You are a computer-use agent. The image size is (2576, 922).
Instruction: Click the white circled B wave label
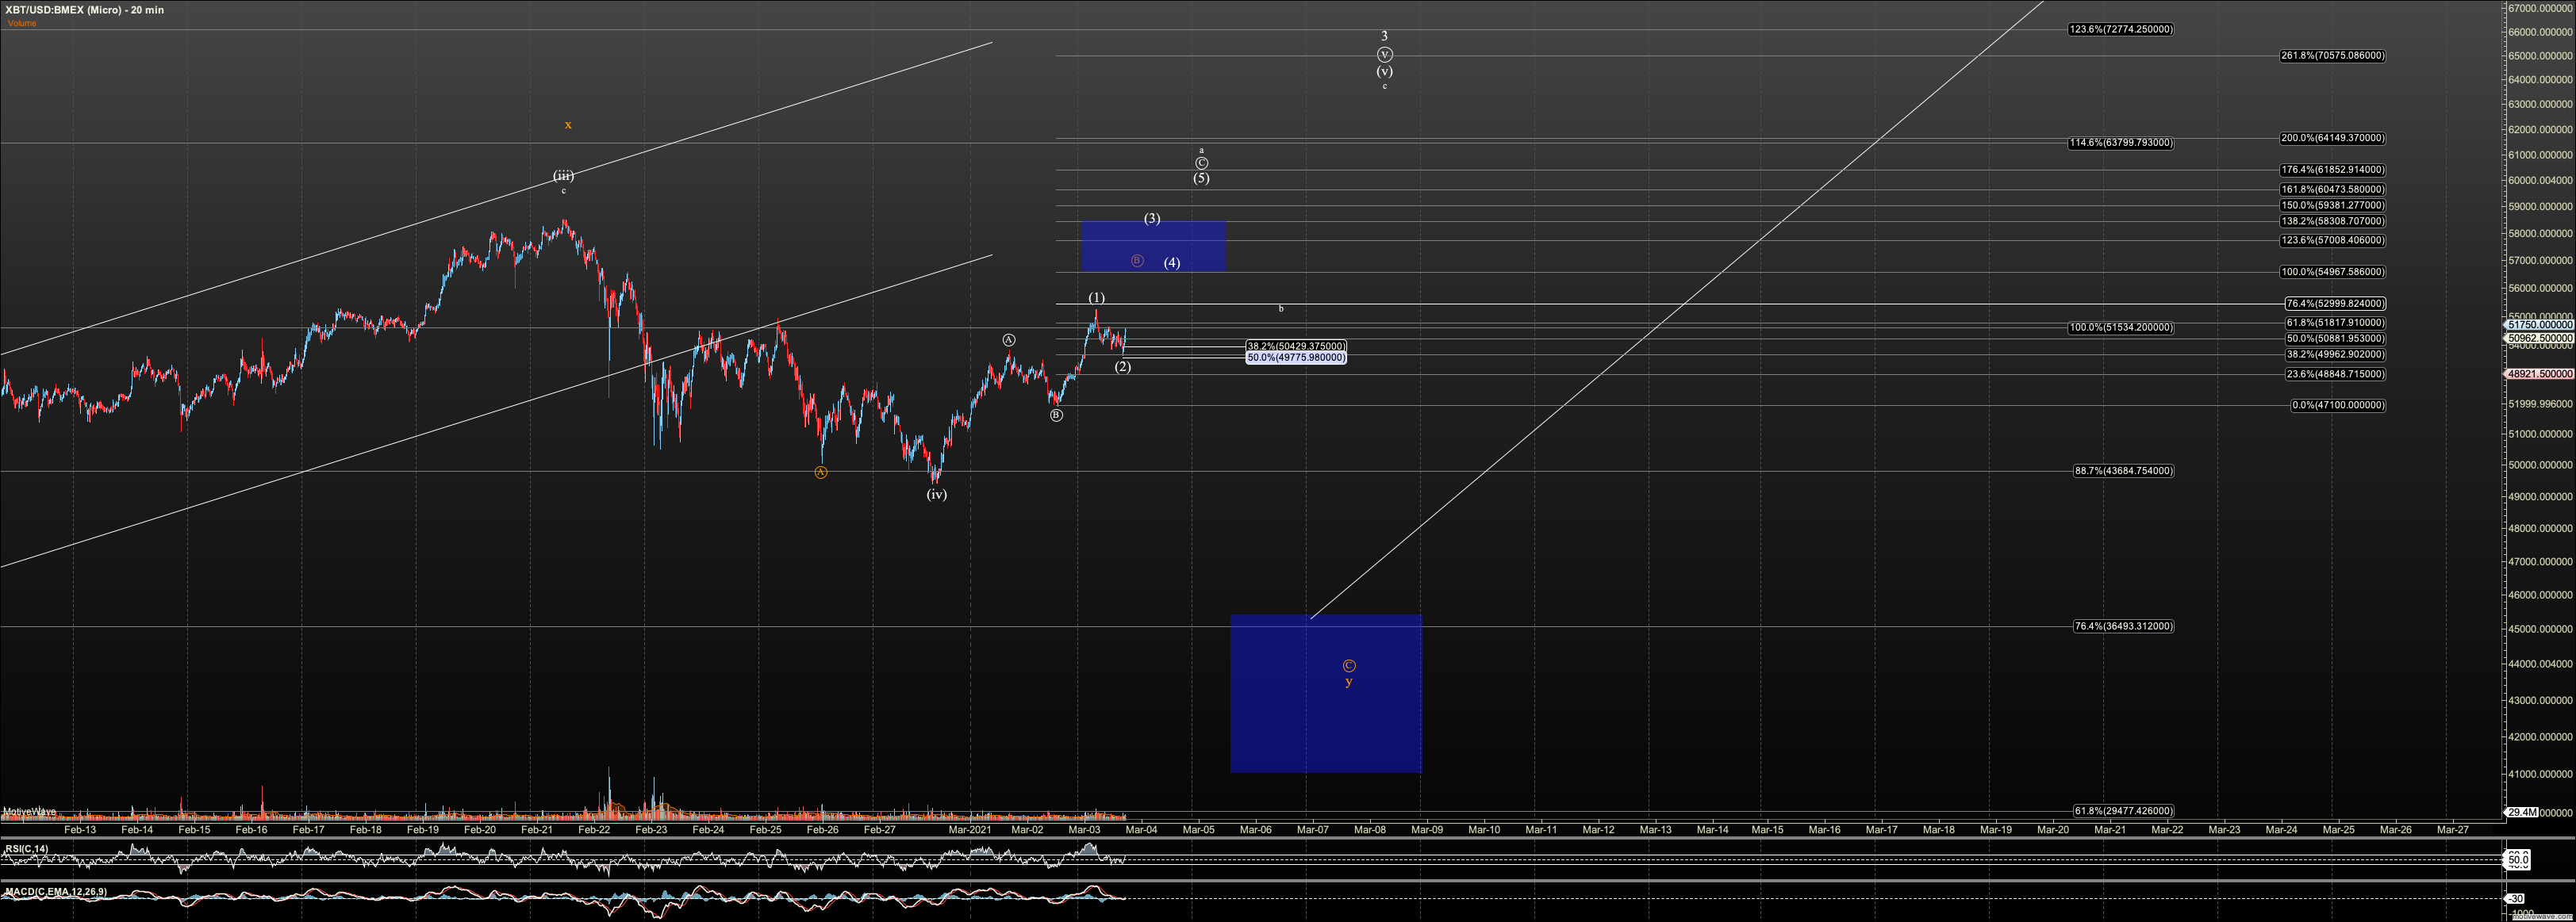coord(1056,415)
